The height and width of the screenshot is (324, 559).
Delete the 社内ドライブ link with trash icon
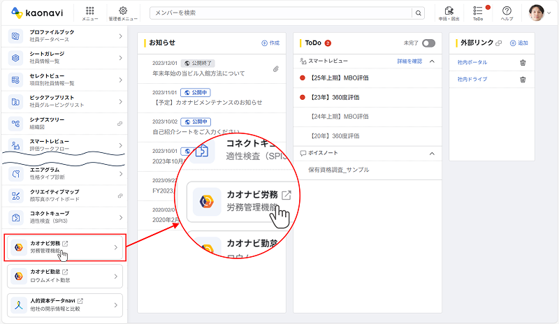523,80
